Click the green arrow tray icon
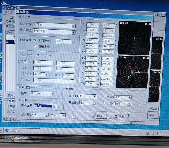The image size is (169, 148). (x=157, y=133)
